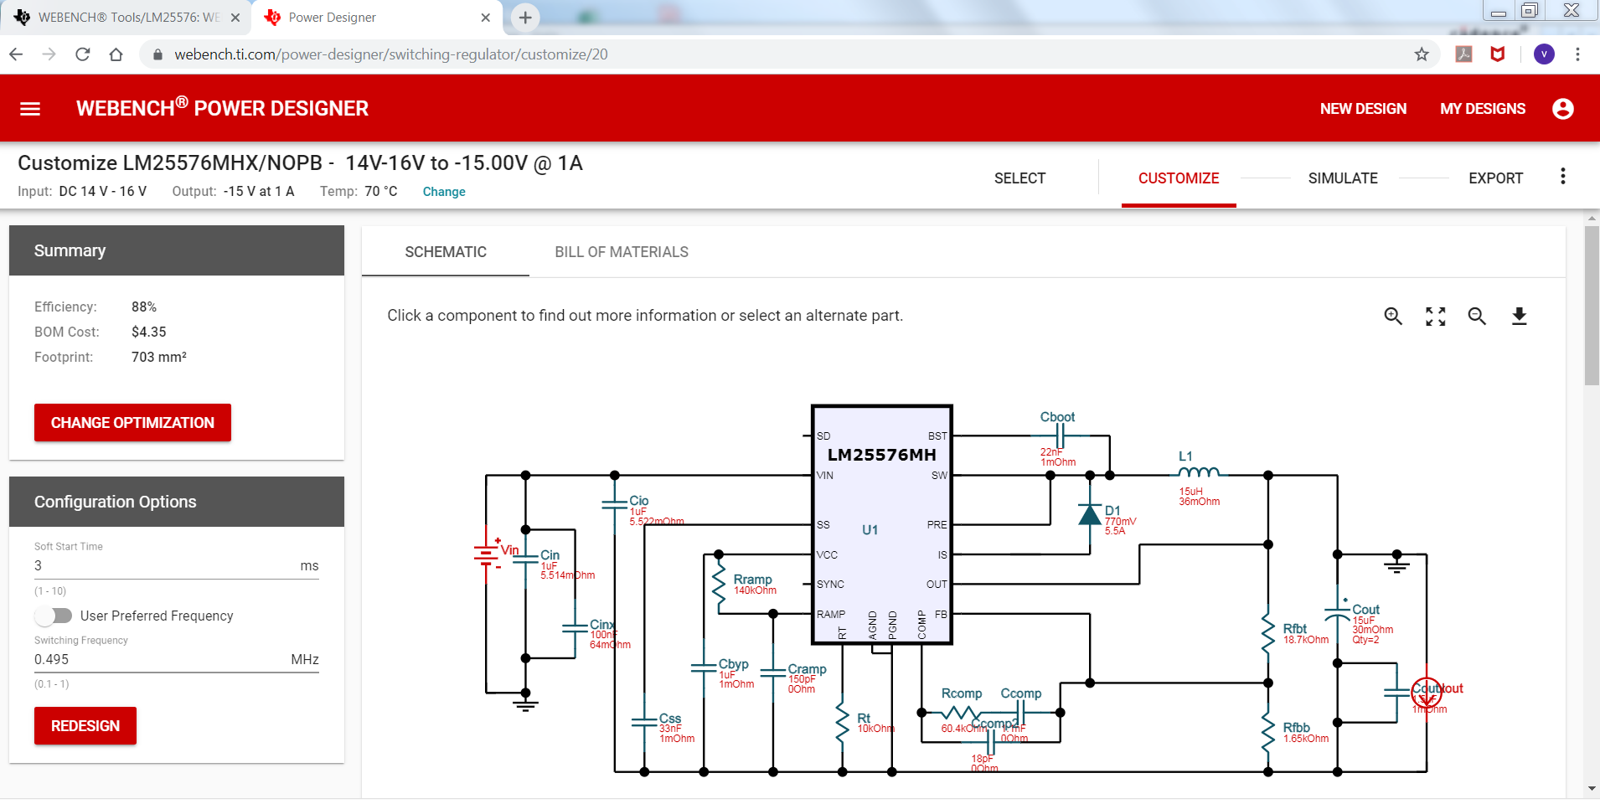Viewport: 1600px width, 804px height.
Task: Open the Chrome browser menu
Action: pyautogui.click(x=1577, y=54)
